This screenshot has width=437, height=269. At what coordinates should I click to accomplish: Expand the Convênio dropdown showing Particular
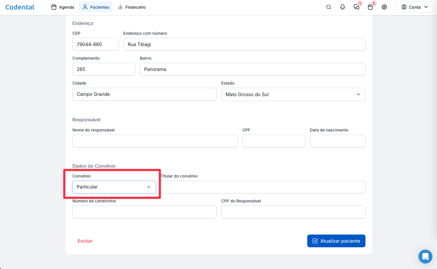tap(114, 187)
